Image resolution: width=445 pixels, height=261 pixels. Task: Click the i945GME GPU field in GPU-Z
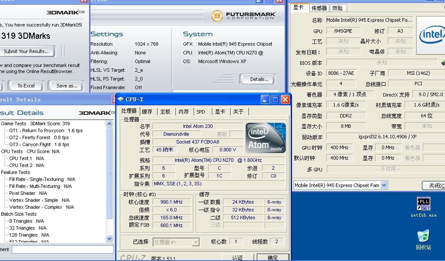[343, 31]
